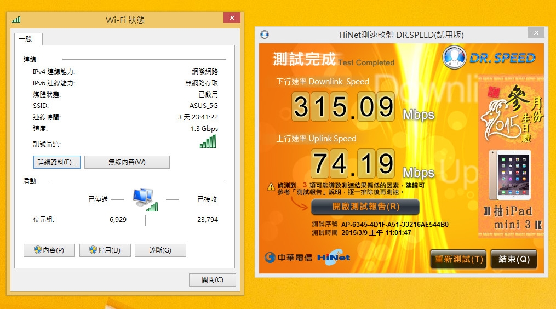Click HiNet logo
This screenshot has height=309, width=556.
(x=333, y=257)
